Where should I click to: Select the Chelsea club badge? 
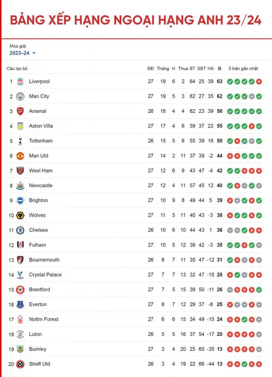(20, 230)
